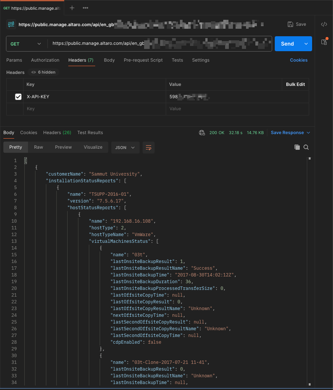Uncheck the X-API-KEY header checkbox

(x=18, y=97)
